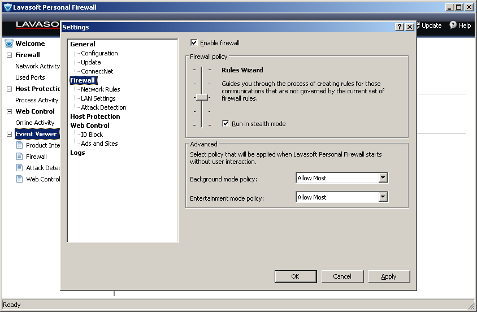Open Ads and Sites settings page
477x312 pixels.
[x=99, y=144]
